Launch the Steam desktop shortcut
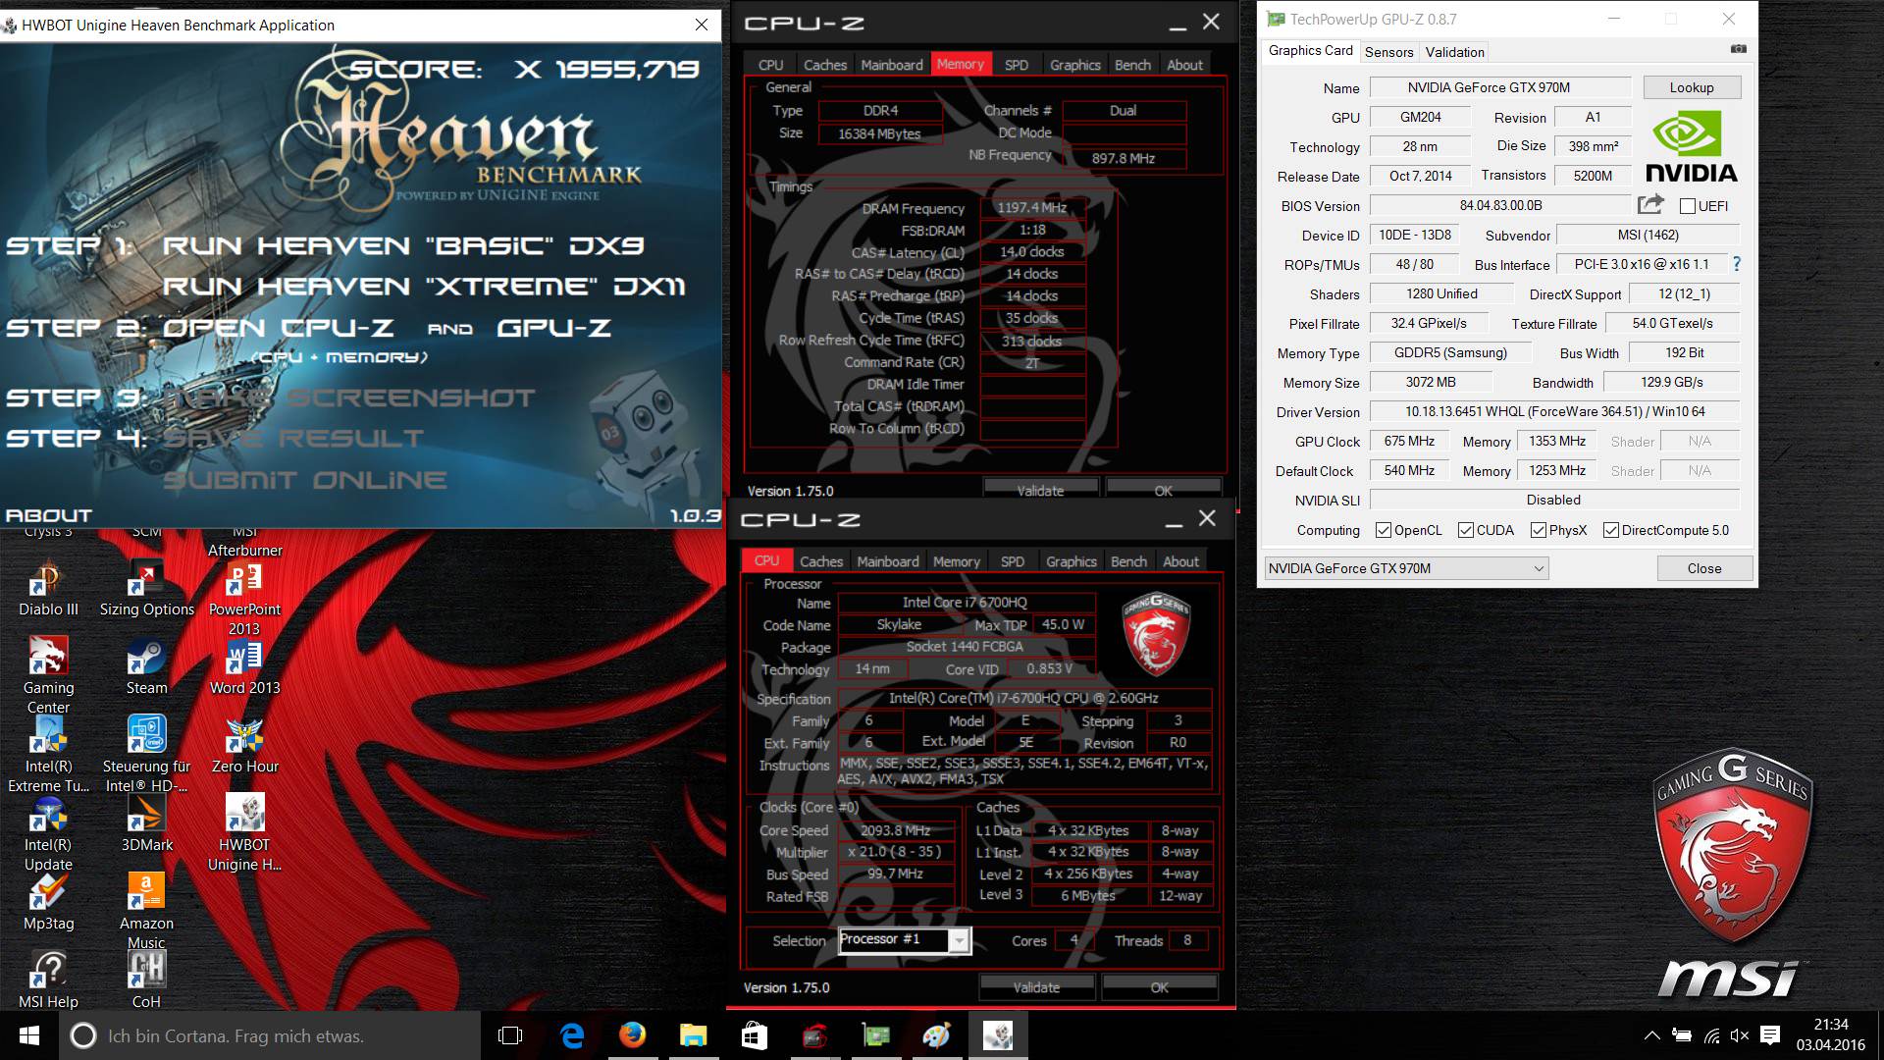 (x=147, y=667)
